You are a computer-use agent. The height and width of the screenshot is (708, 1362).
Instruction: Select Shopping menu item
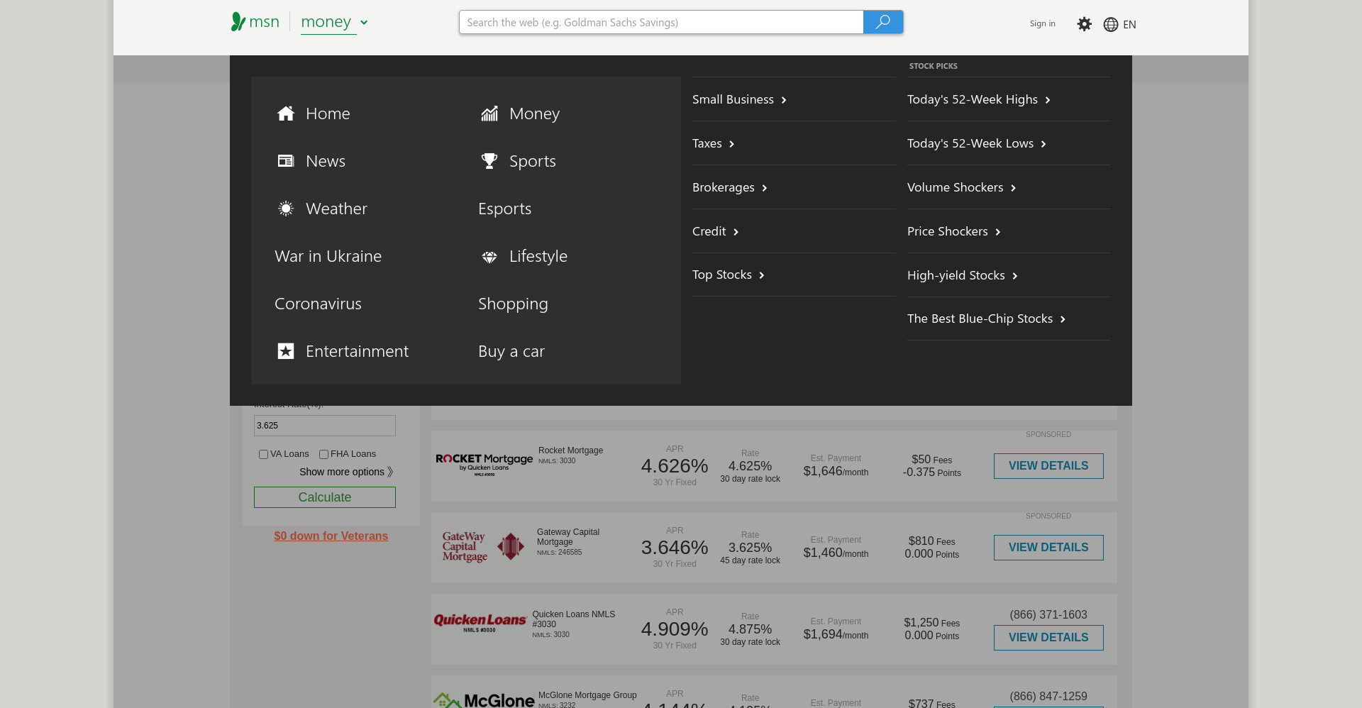(513, 304)
